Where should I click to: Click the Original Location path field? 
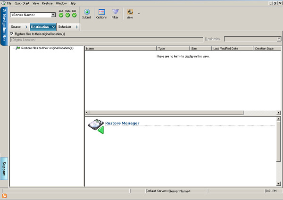point(107,40)
